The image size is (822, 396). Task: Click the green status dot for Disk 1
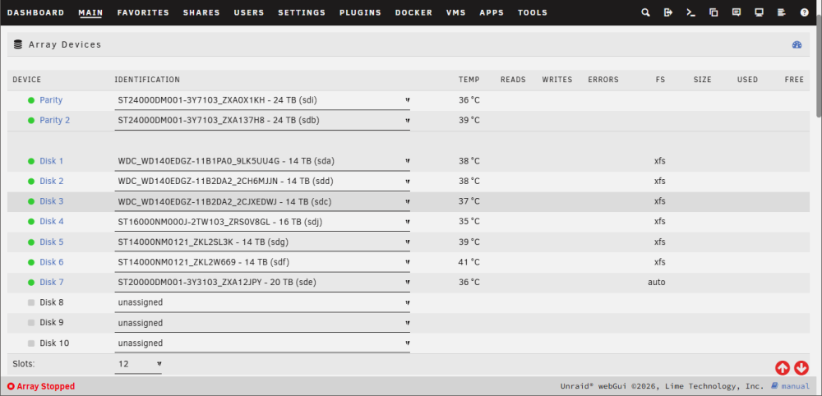pyautogui.click(x=31, y=161)
